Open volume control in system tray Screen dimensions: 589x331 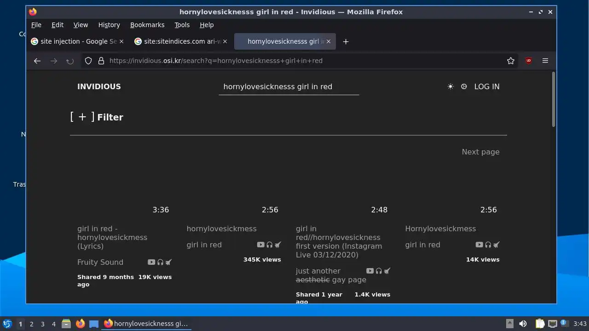[523, 324]
